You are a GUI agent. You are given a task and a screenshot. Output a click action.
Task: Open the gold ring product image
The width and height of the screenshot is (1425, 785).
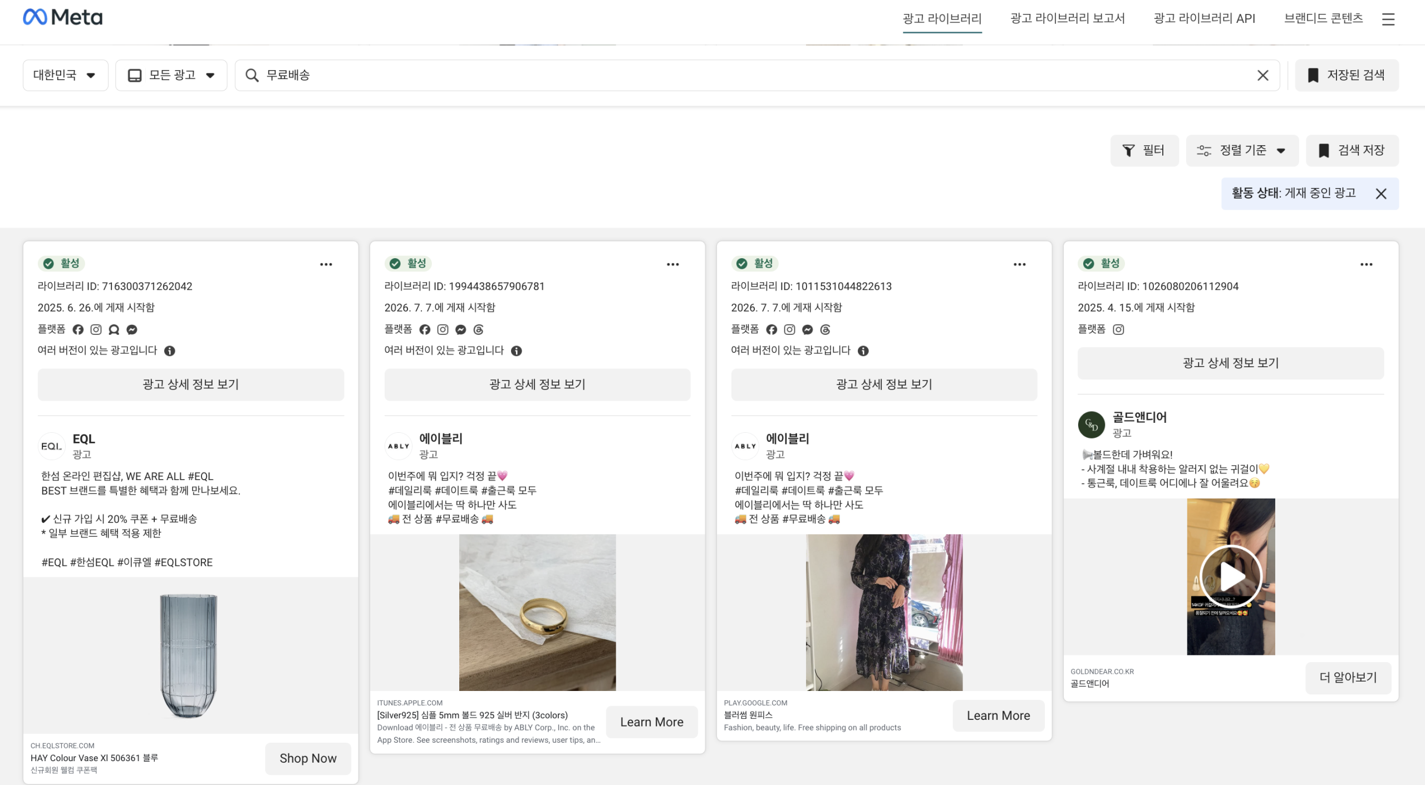(538, 613)
